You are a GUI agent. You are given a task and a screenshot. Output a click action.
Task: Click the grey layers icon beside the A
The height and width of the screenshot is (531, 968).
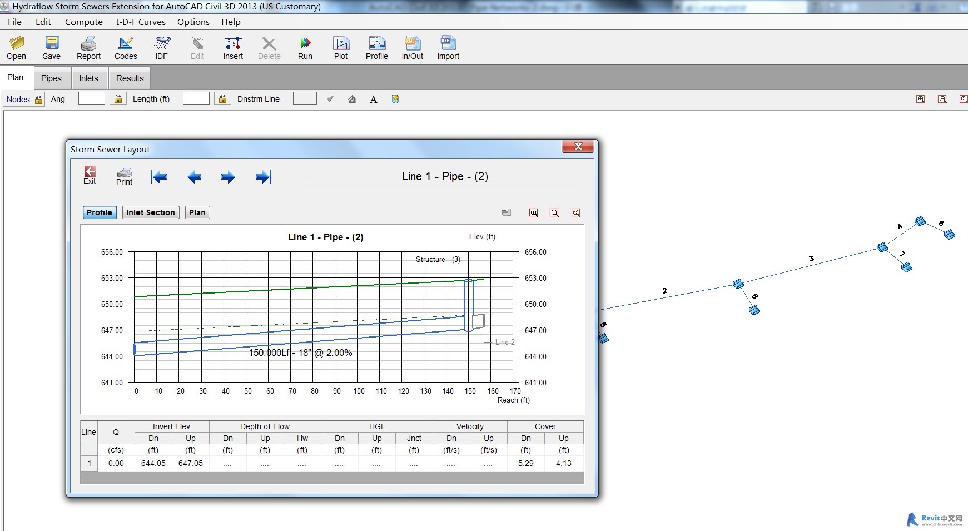click(x=352, y=99)
